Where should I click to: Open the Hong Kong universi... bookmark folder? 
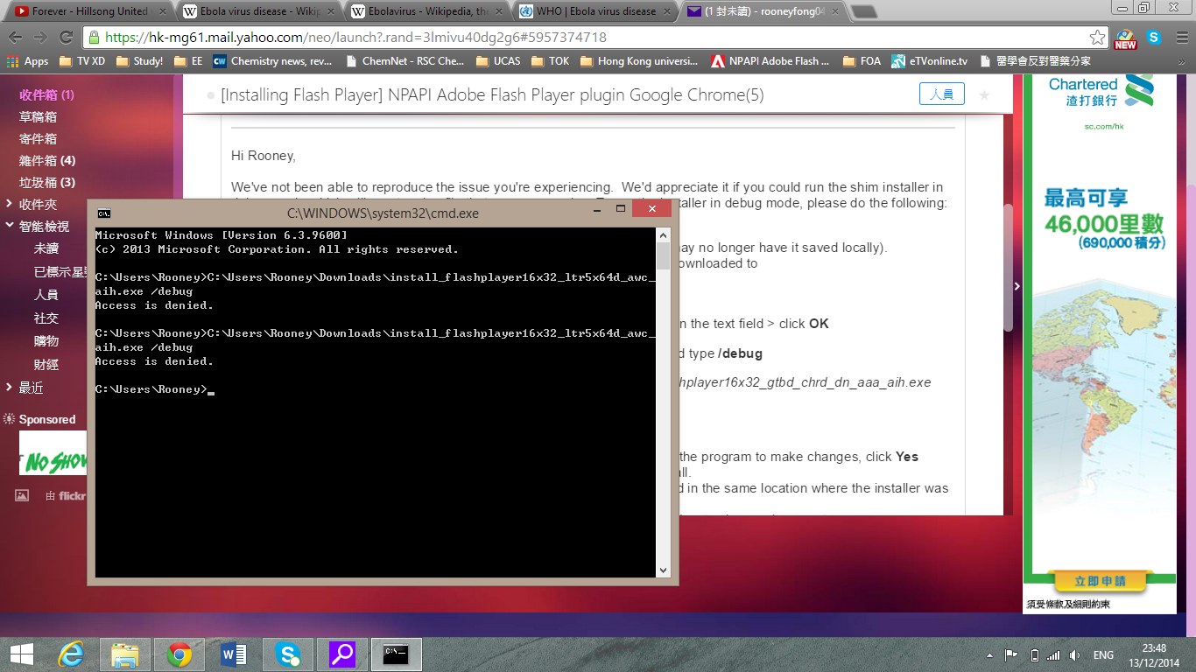point(639,61)
